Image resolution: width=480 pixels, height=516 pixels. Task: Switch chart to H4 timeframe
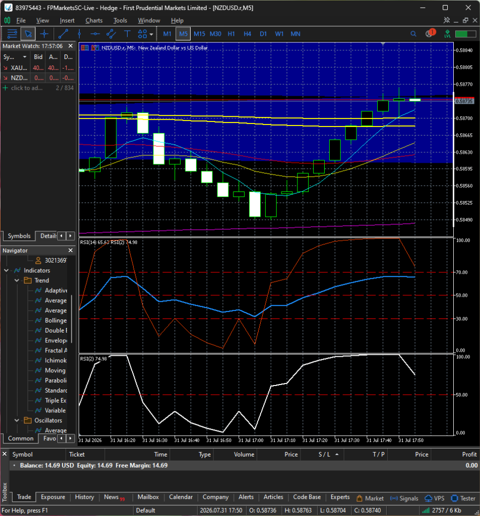coord(247,34)
